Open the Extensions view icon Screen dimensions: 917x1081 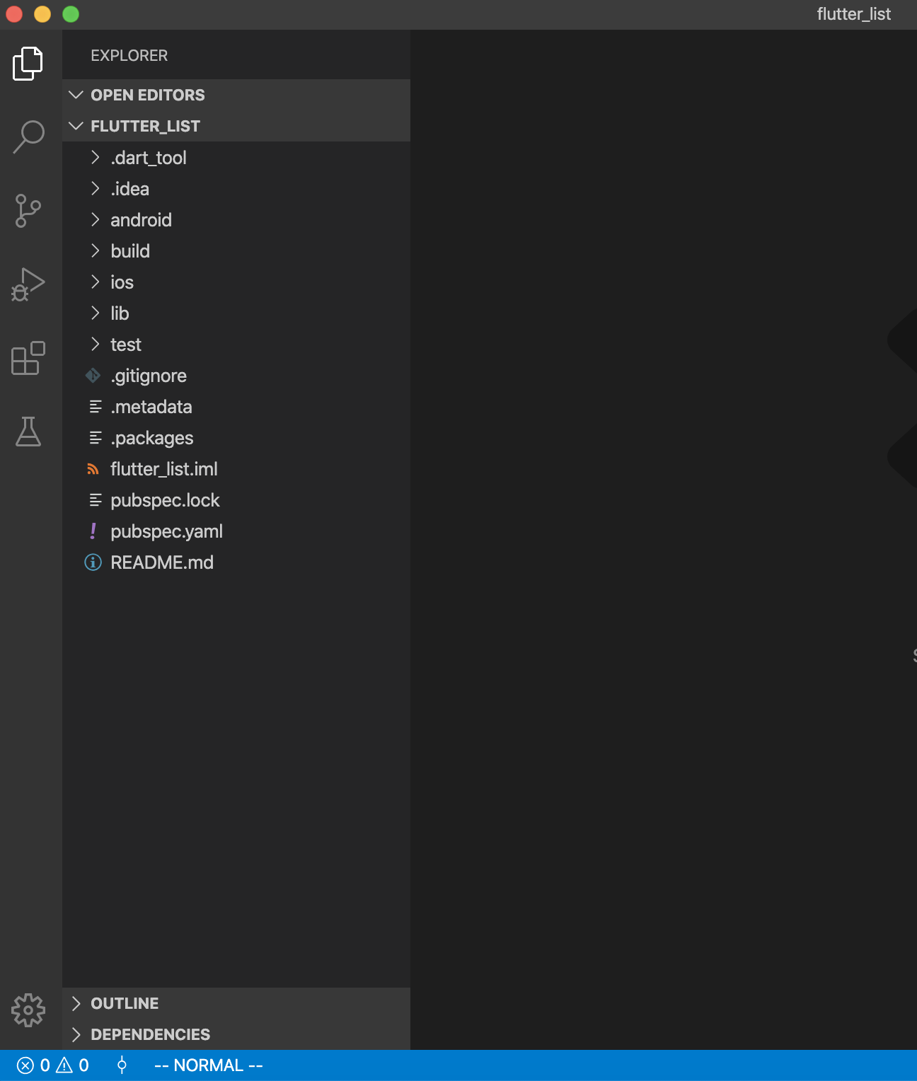coord(28,358)
